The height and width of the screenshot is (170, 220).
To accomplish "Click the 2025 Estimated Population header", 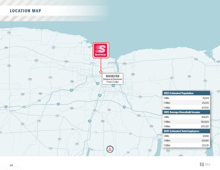I will coord(178,93).
